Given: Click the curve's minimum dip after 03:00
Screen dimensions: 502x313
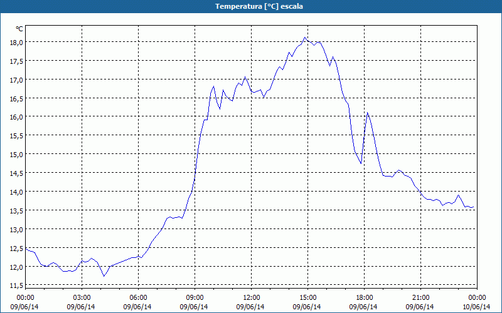Looking at the screenshot, I should (104, 276).
